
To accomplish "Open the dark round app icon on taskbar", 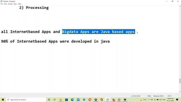I will (125, 99).
